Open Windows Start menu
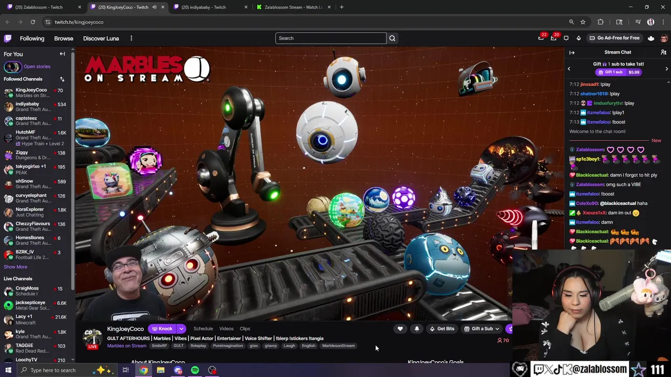The height and width of the screenshot is (377, 671). click(x=8, y=370)
